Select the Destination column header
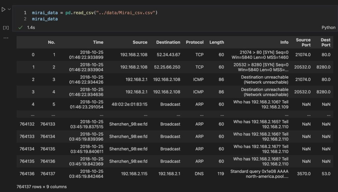 click(x=168, y=42)
